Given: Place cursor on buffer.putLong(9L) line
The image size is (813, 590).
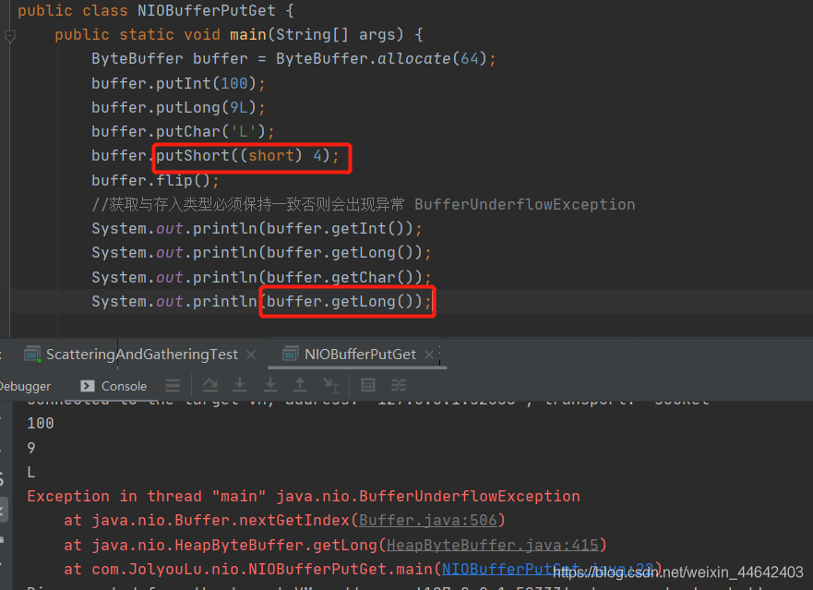Looking at the screenshot, I should click(178, 107).
